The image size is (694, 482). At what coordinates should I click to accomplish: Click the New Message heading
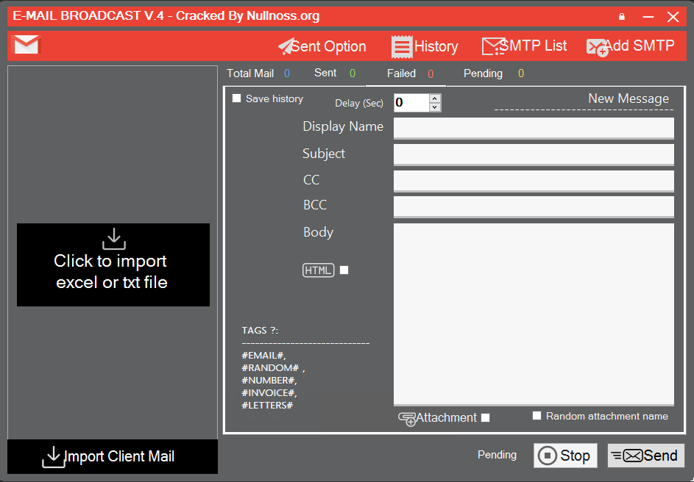[x=629, y=98]
